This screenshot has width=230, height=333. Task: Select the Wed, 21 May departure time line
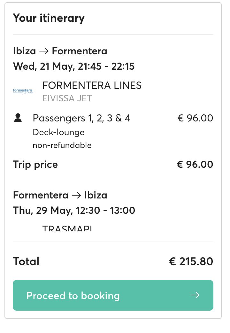point(74,66)
